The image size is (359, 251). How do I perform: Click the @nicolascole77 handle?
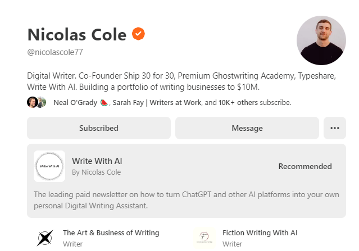click(x=55, y=52)
